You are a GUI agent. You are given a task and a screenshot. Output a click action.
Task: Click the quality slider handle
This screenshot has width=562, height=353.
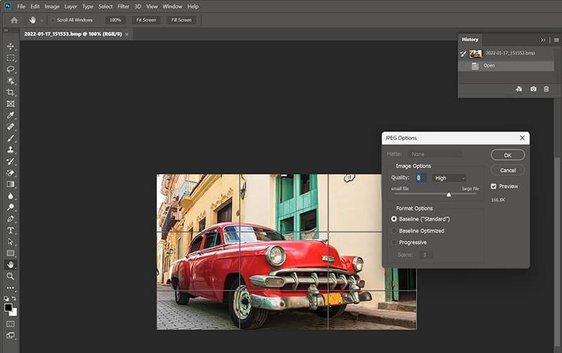(448, 195)
